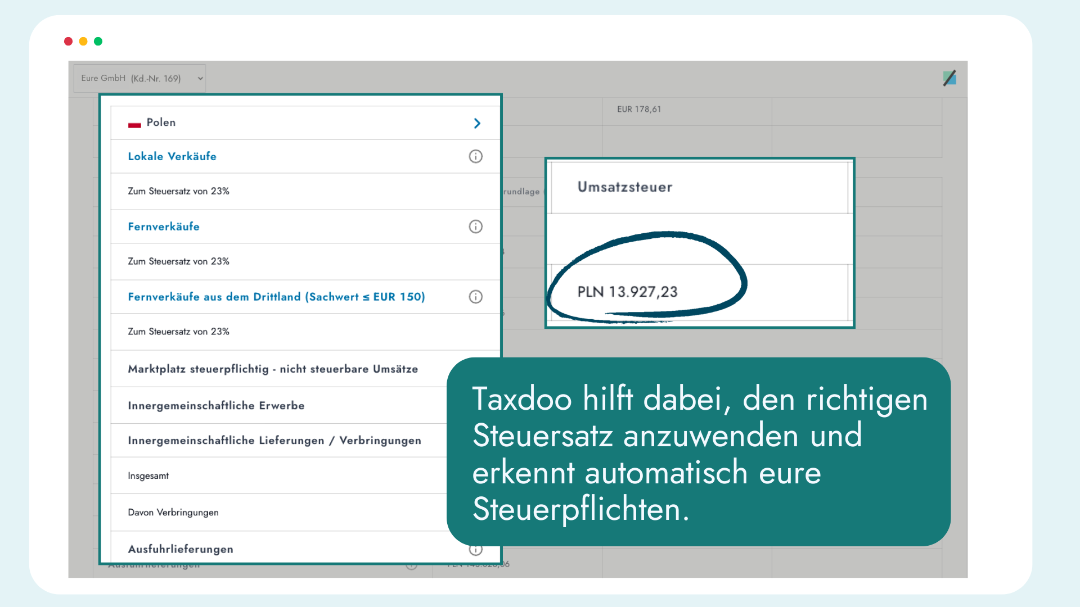Select Innergemeinschaftliche Erwerbe row
This screenshot has height=607, width=1080.
click(x=216, y=406)
